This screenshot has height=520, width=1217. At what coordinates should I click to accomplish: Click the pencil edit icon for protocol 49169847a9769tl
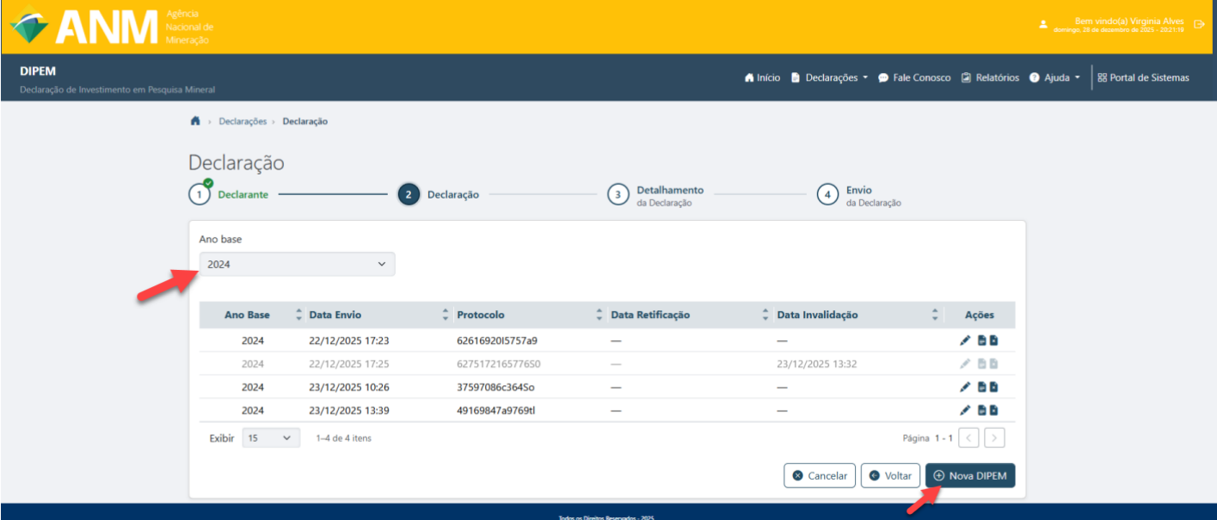point(965,410)
